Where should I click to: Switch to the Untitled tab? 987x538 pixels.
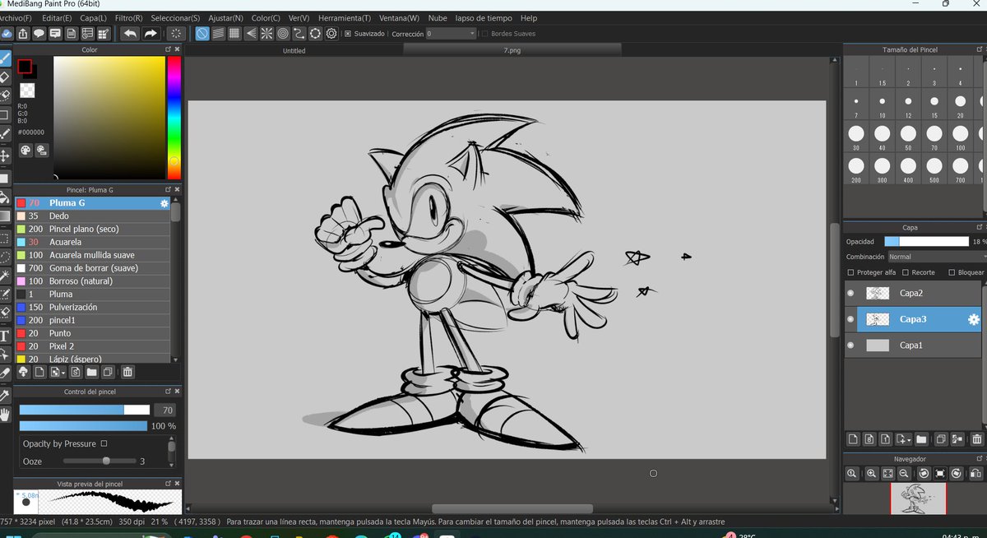(x=294, y=50)
